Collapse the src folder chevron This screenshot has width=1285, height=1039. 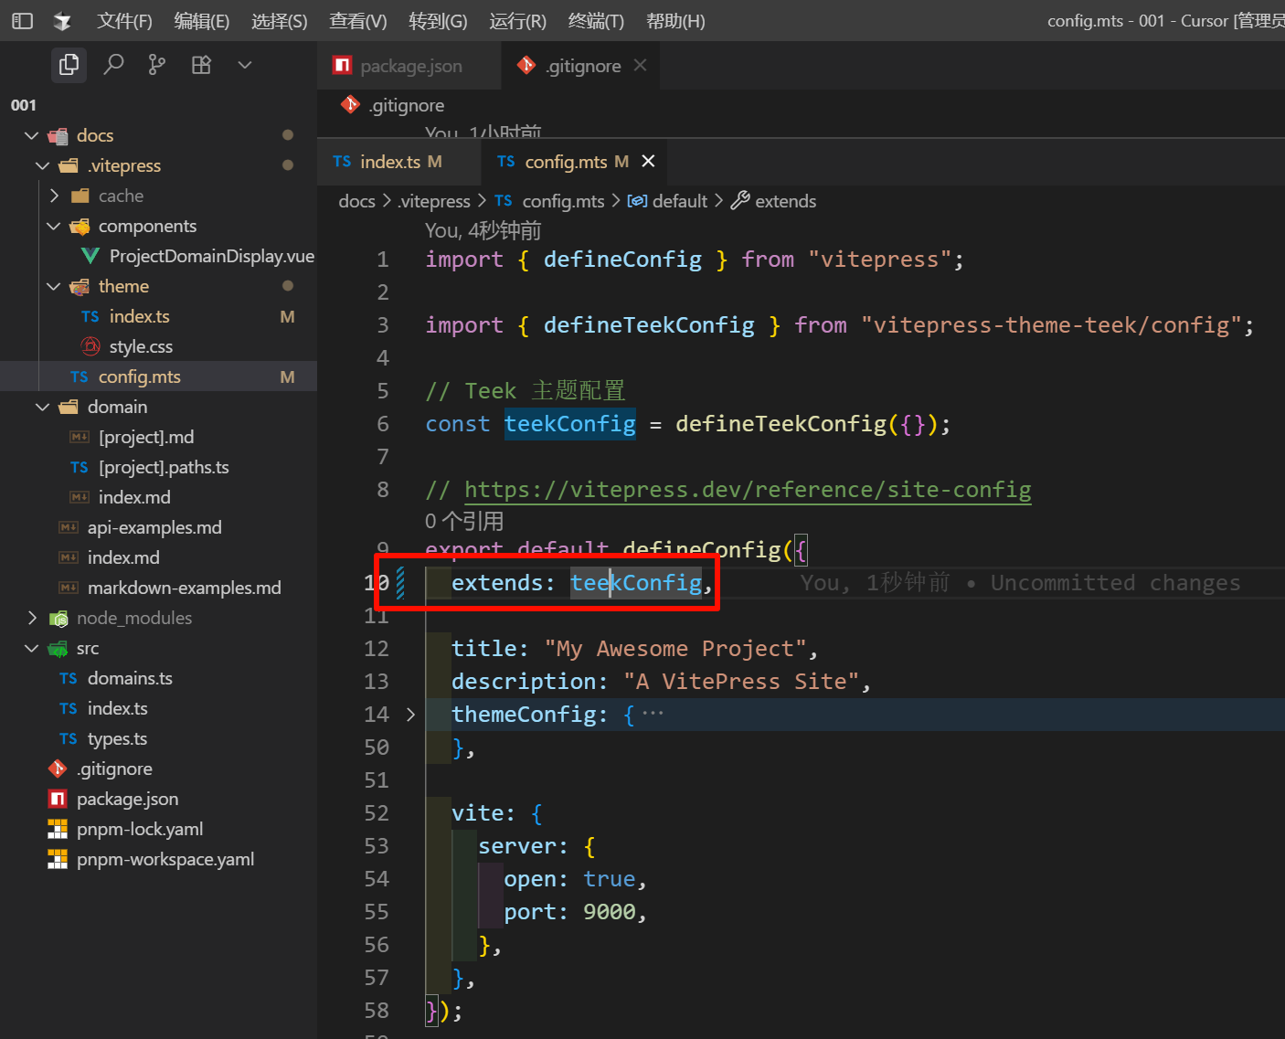point(31,648)
